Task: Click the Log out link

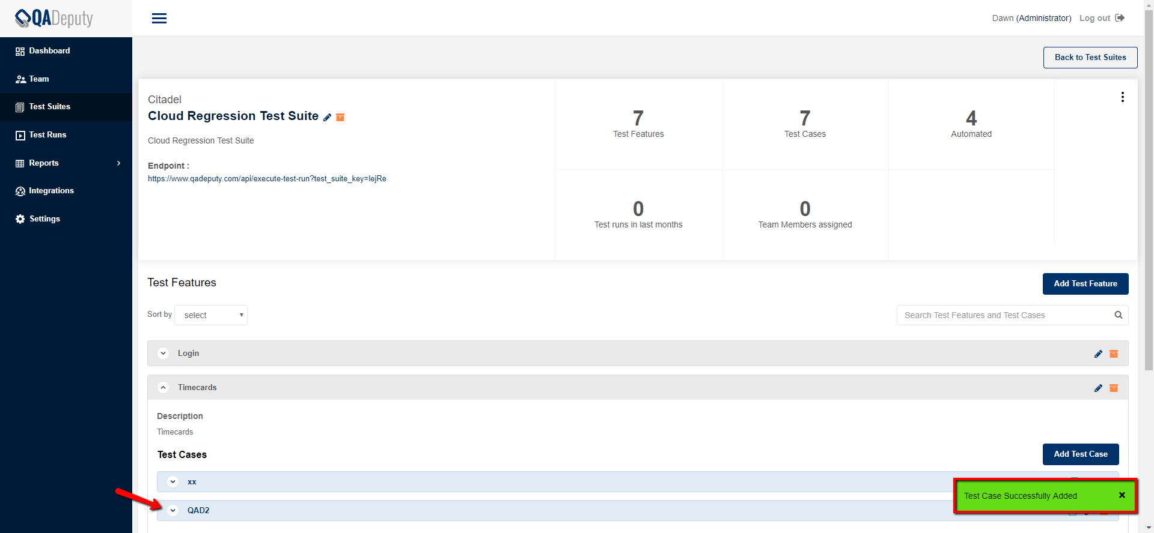Action: tap(1094, 18)
